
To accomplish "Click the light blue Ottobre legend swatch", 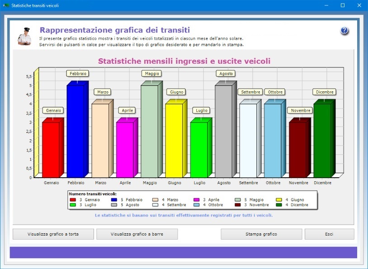I will 197,205.
